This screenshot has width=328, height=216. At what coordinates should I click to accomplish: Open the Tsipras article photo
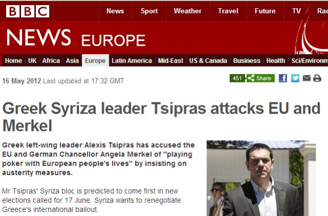tap(261, 178)
